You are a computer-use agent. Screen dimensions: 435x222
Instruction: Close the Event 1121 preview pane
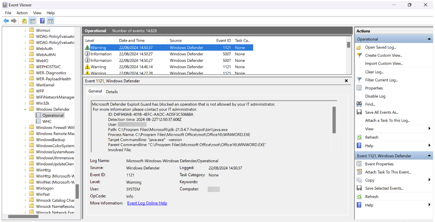tap(346, 81)
